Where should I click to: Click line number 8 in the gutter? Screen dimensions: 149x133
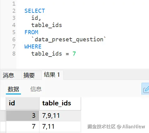click(x=14, y=54)
